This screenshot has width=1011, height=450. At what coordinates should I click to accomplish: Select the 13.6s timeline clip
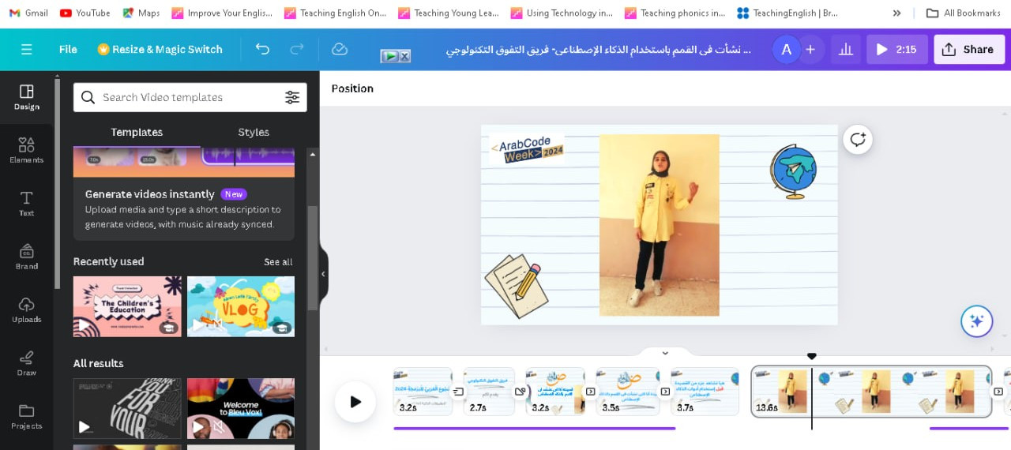pyautogui.click(x=871, y=392)
